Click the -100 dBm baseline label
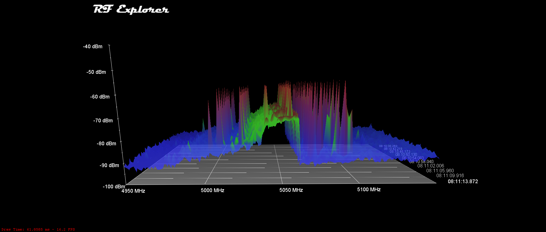 pos(114,187)
